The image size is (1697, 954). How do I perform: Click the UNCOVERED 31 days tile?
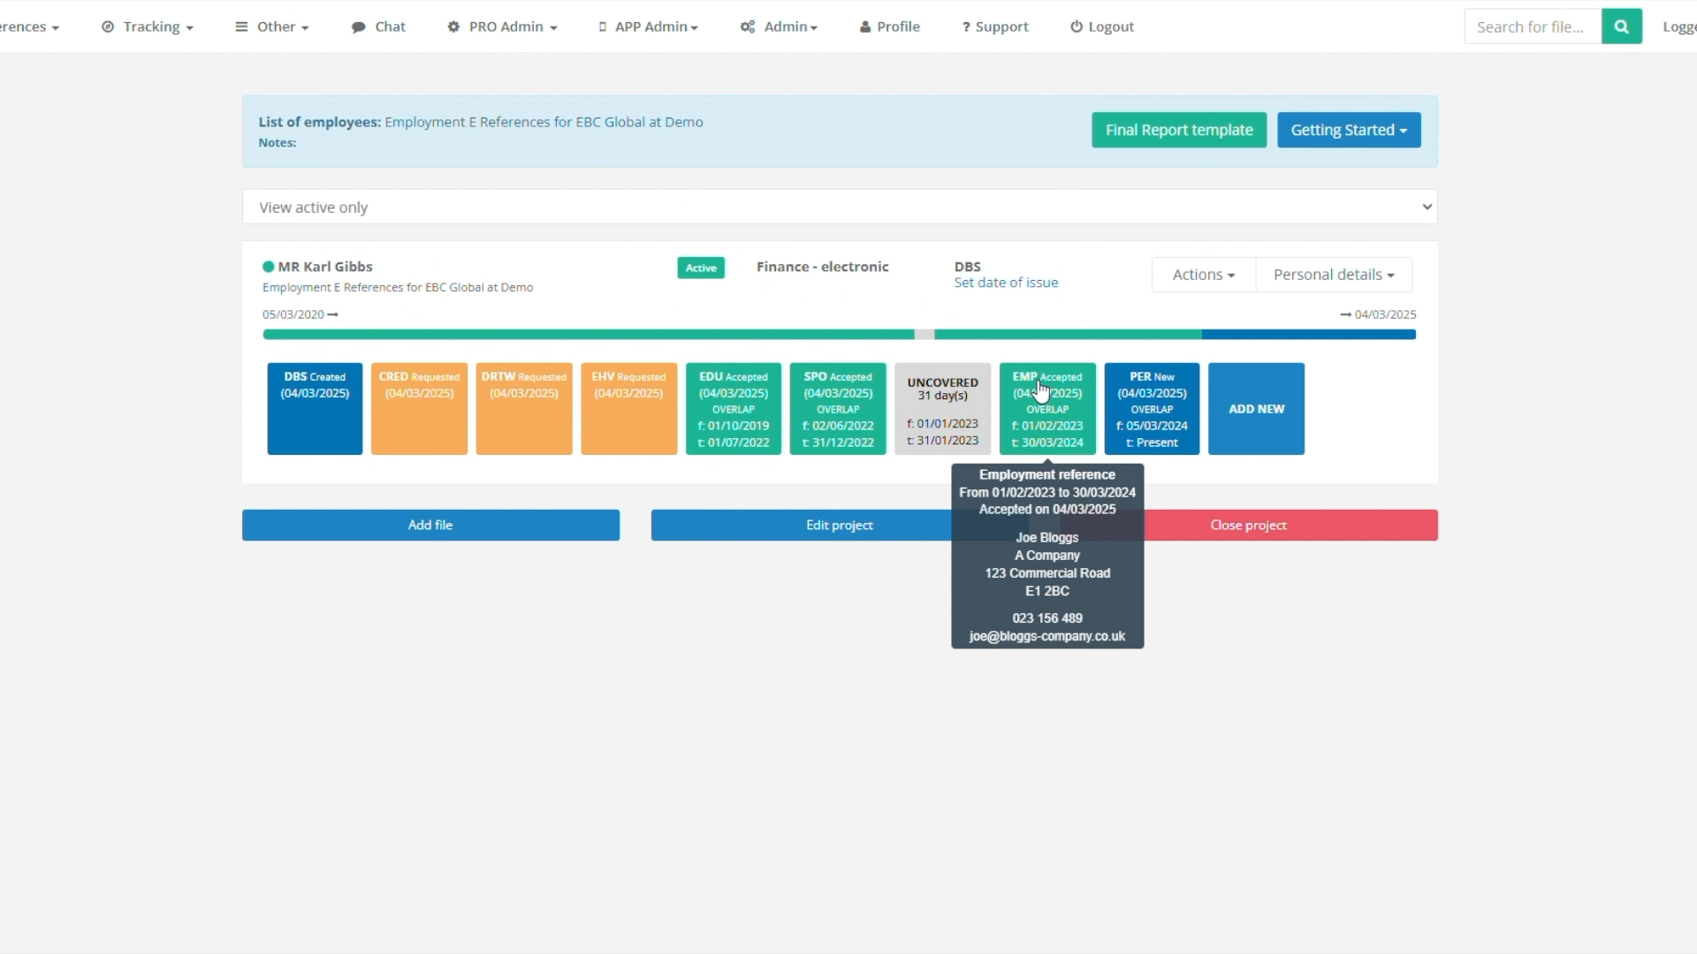(942, 409)
